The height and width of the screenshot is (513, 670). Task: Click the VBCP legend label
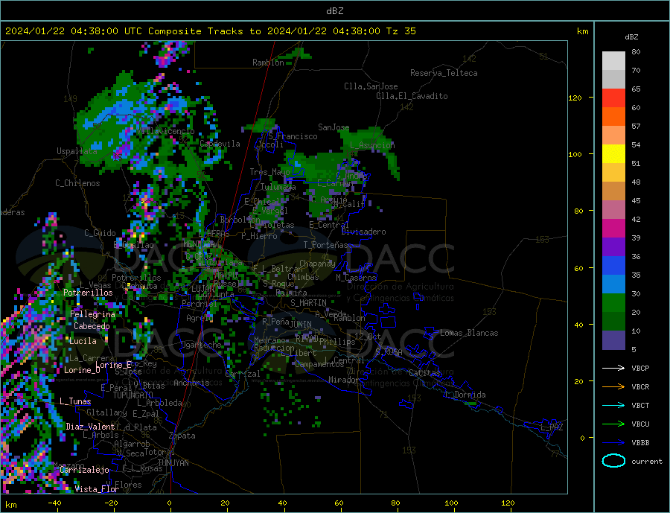tap(640, 368)
